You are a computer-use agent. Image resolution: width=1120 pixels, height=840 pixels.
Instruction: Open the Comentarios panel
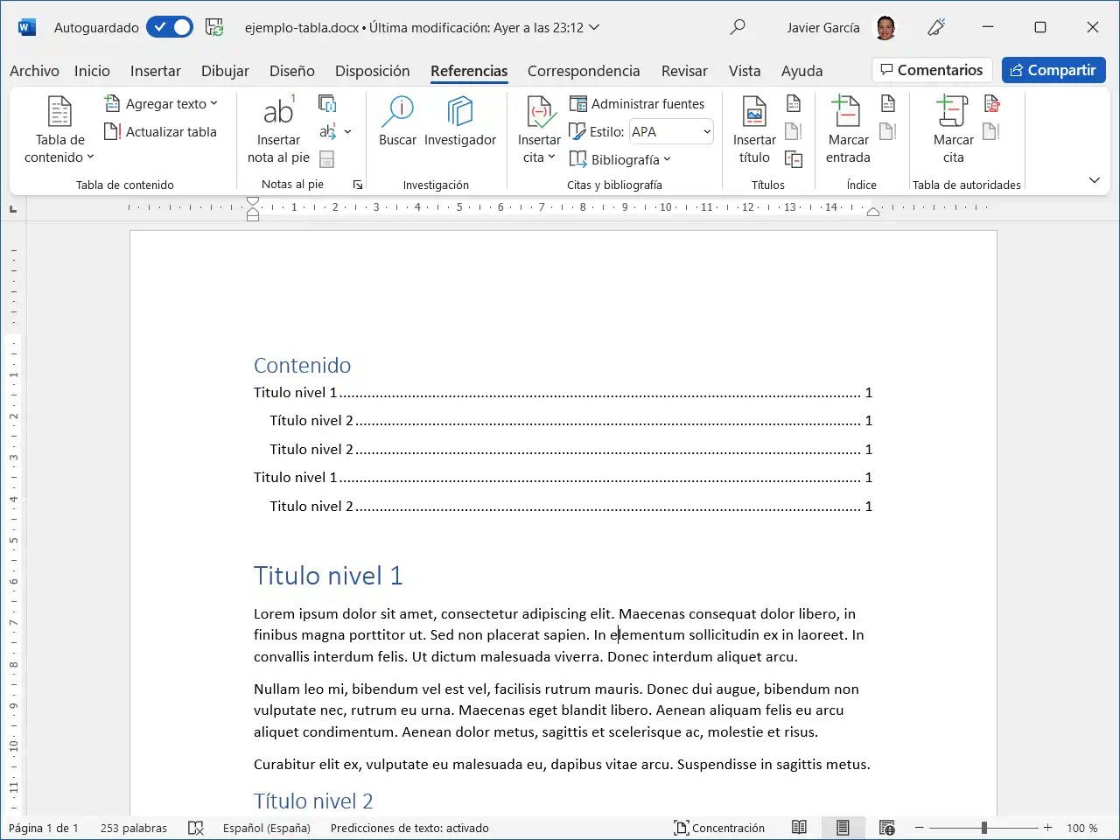(x=932, y=69)
